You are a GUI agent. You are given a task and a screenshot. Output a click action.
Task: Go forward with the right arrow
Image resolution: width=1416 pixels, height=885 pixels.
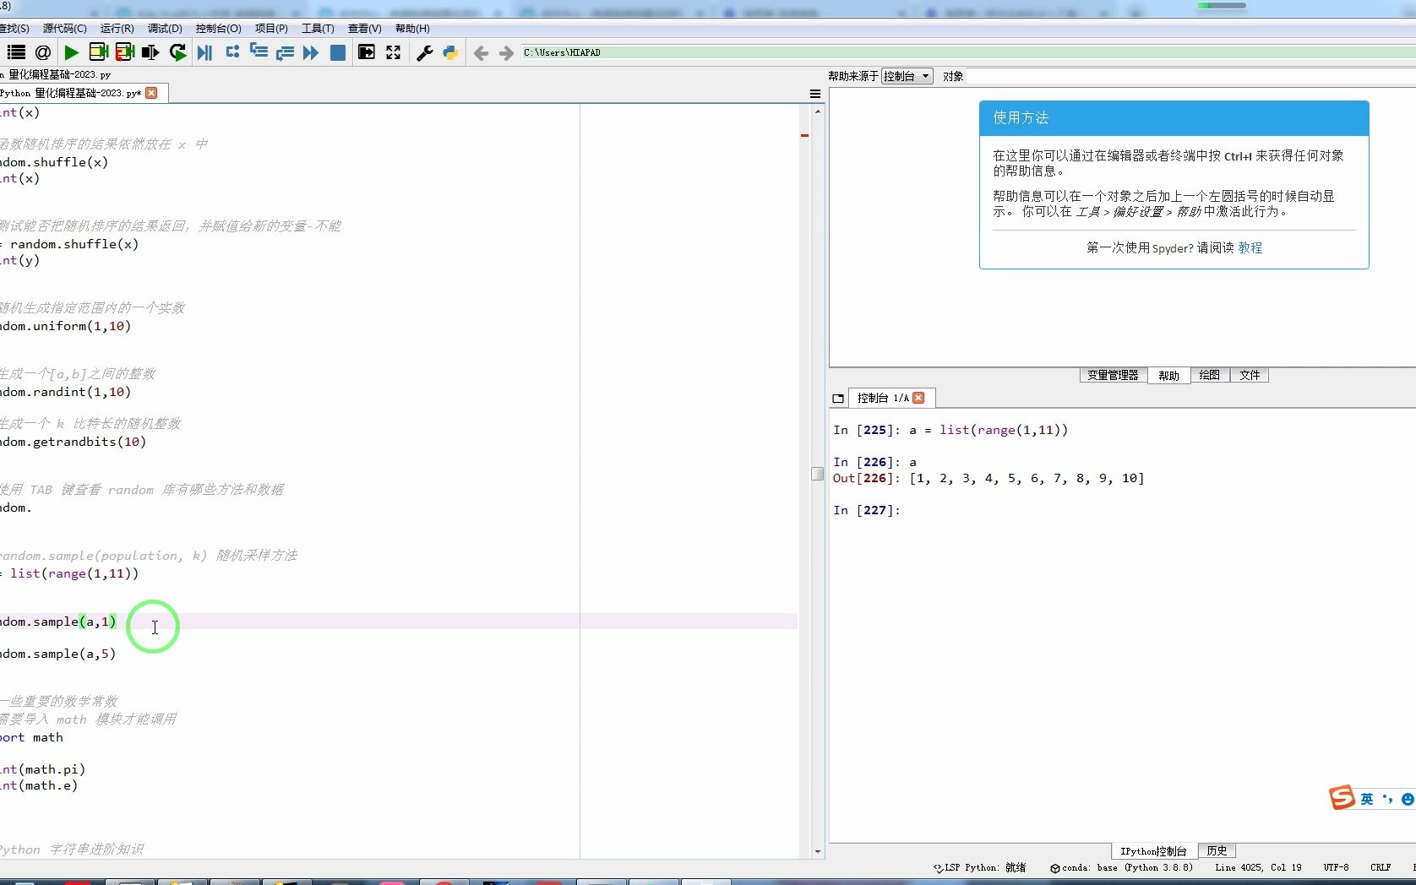pos(506,53)
